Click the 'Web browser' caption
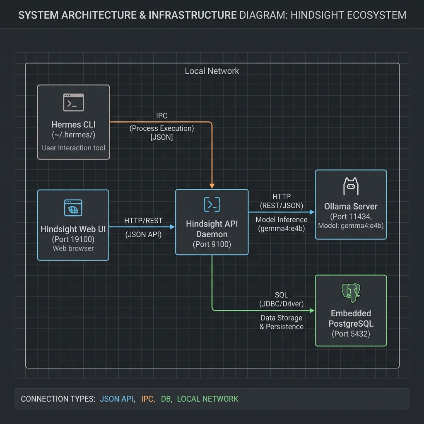 tap(73, 248)
